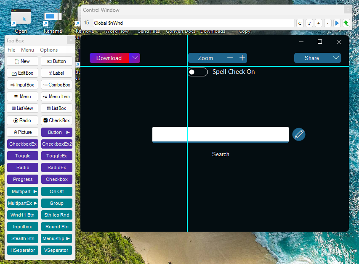
Task: Click the purple Radio tool
Action: point(23,167)
